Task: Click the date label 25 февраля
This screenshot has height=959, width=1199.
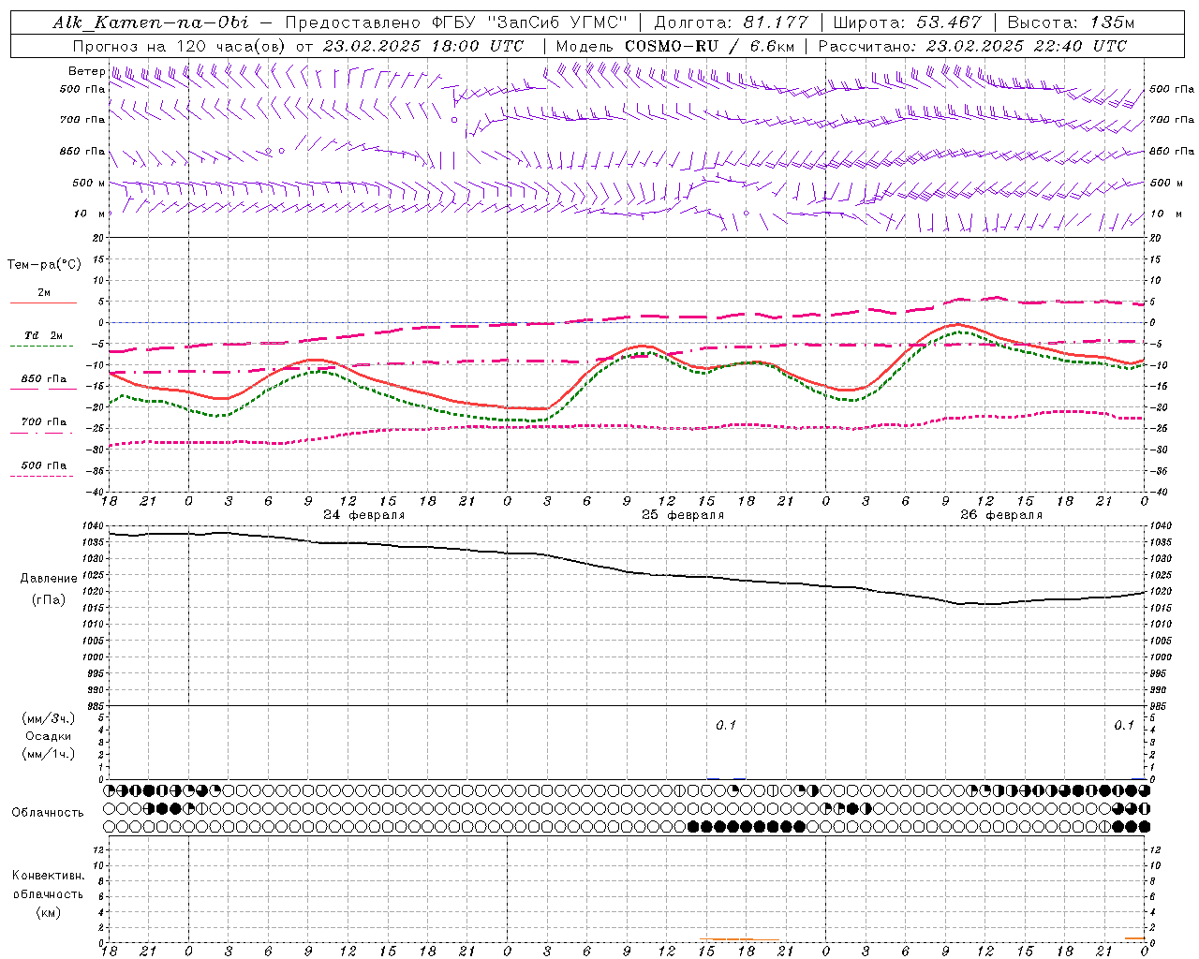Action: 683,515
